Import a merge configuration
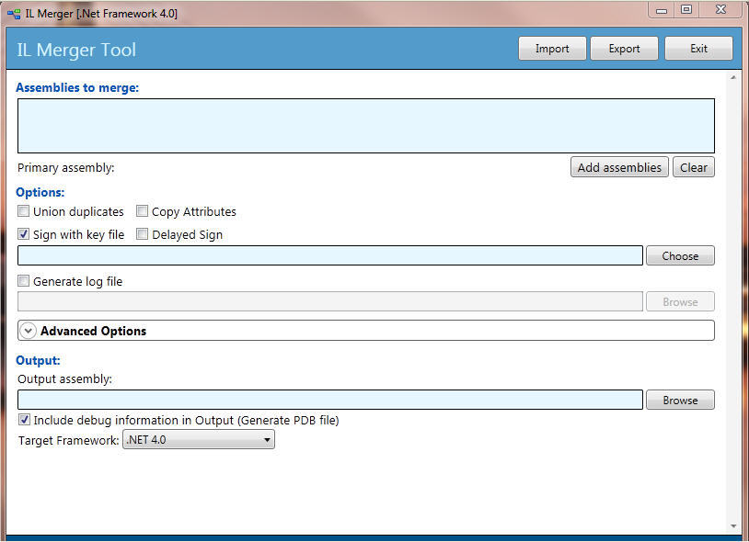749x542 pixels. 552,48
